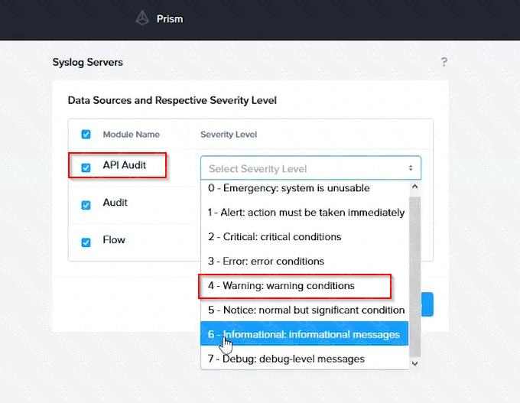520x403 pixels.
Task: Choose 1 - Alert severity option
Action: coord(306,213)
